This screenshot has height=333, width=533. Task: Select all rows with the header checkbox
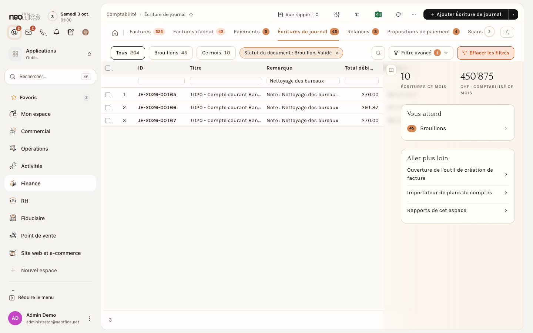pyautogui.click(x=108, y=68)
